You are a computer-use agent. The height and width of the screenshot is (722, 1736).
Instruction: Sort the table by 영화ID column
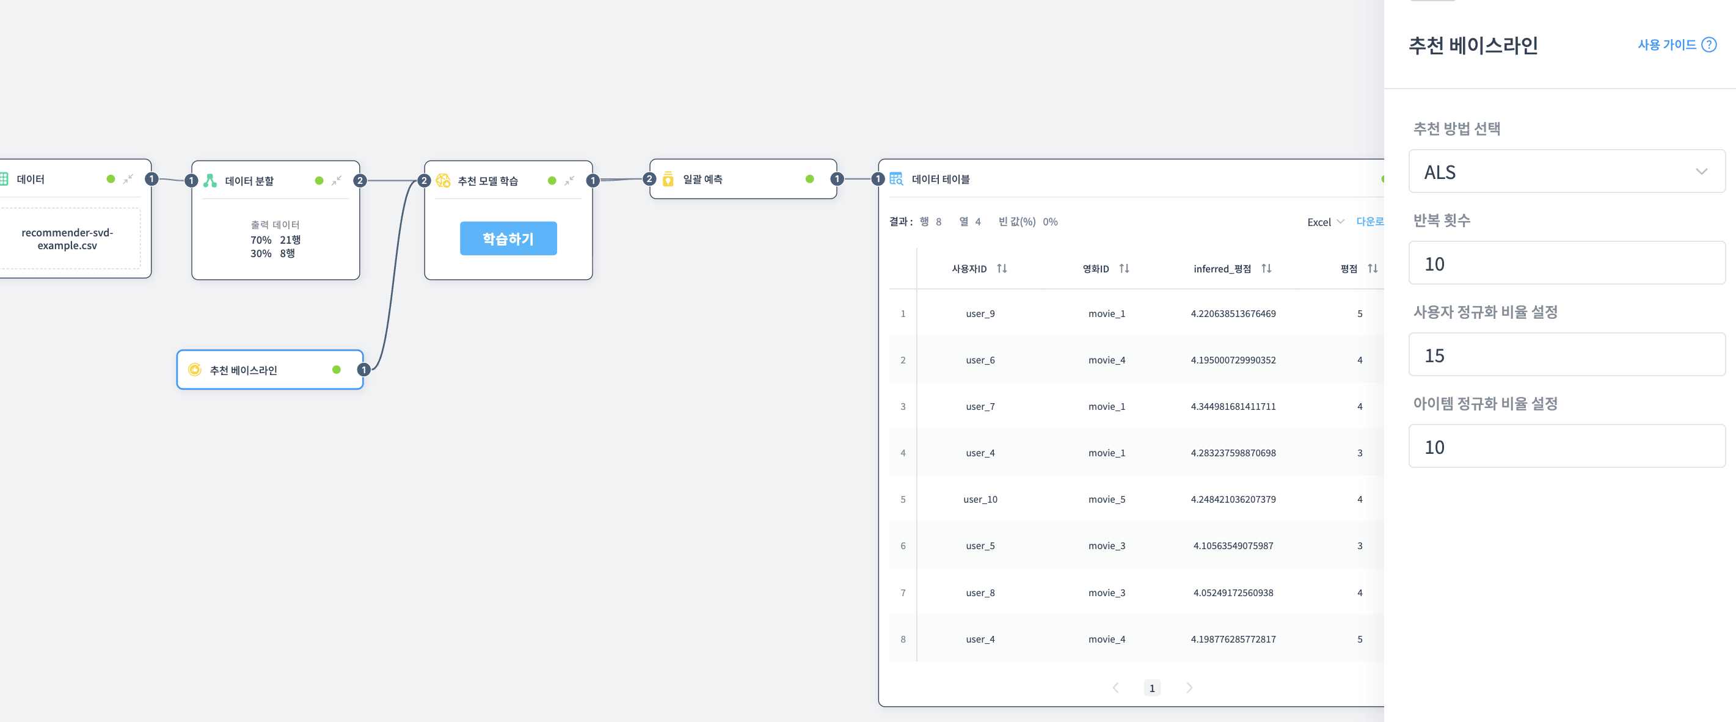pos(1123,268)
